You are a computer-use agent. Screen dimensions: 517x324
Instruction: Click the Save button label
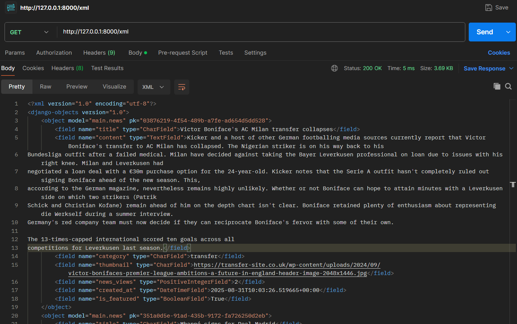[502, 8]
